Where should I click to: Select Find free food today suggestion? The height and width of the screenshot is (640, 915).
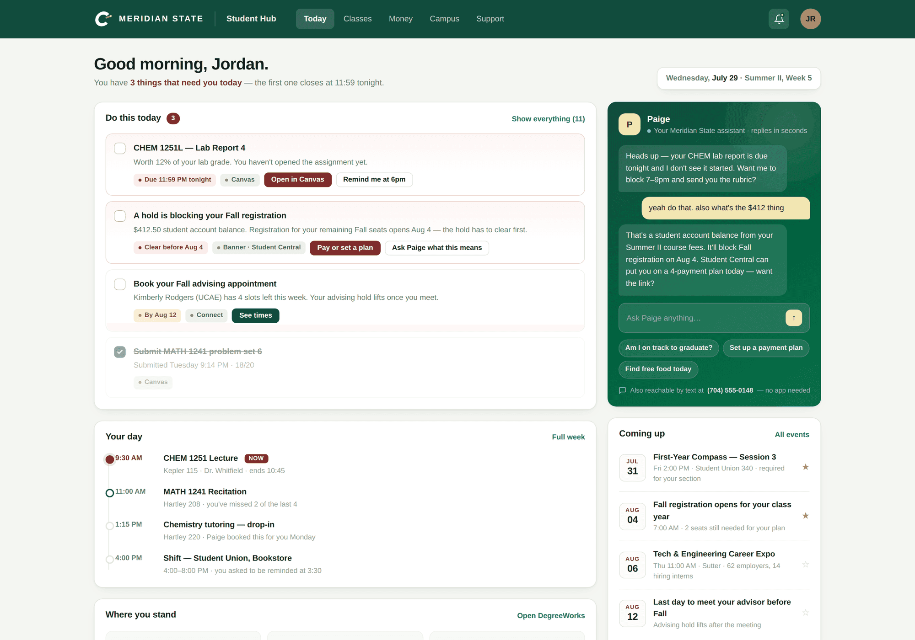(x=658, y=369)
